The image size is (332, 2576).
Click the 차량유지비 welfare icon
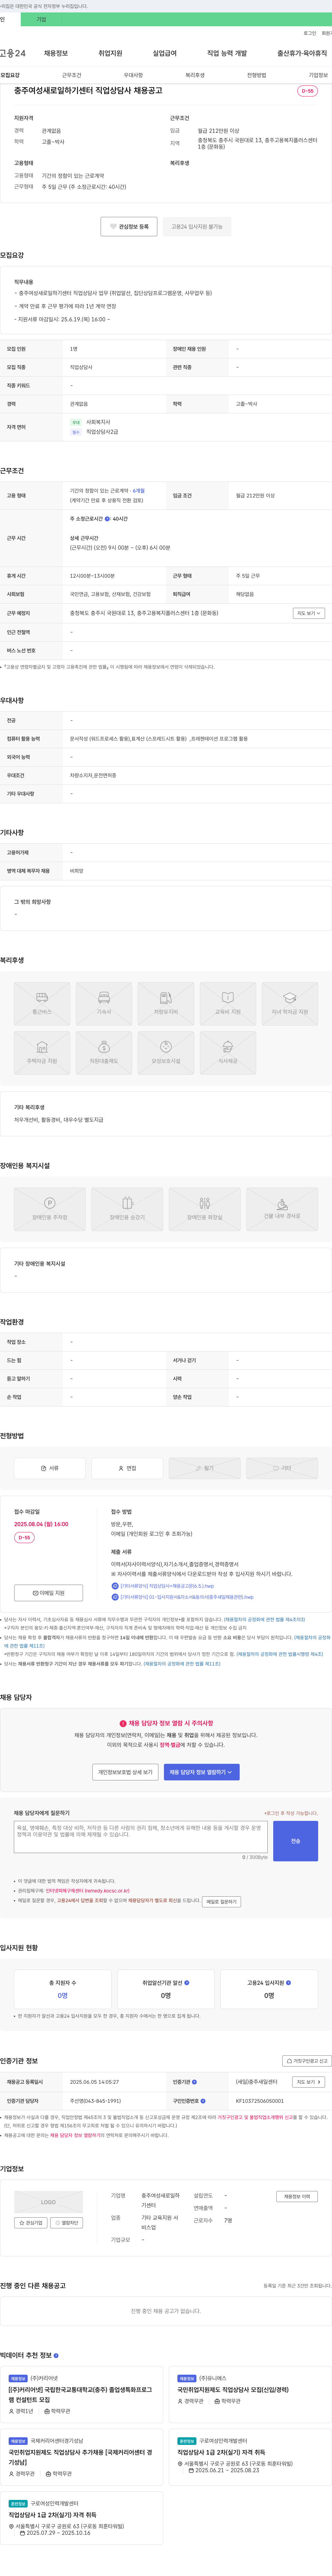point(166,1003)
